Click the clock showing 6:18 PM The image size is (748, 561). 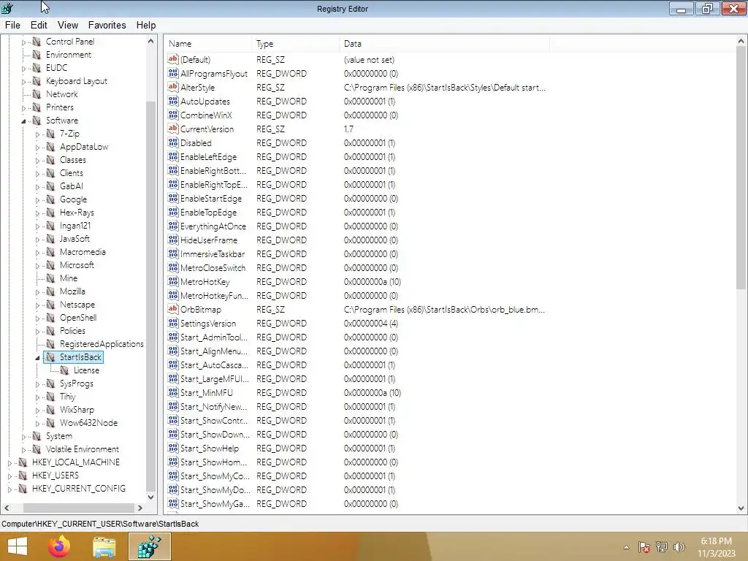(716, 541)
